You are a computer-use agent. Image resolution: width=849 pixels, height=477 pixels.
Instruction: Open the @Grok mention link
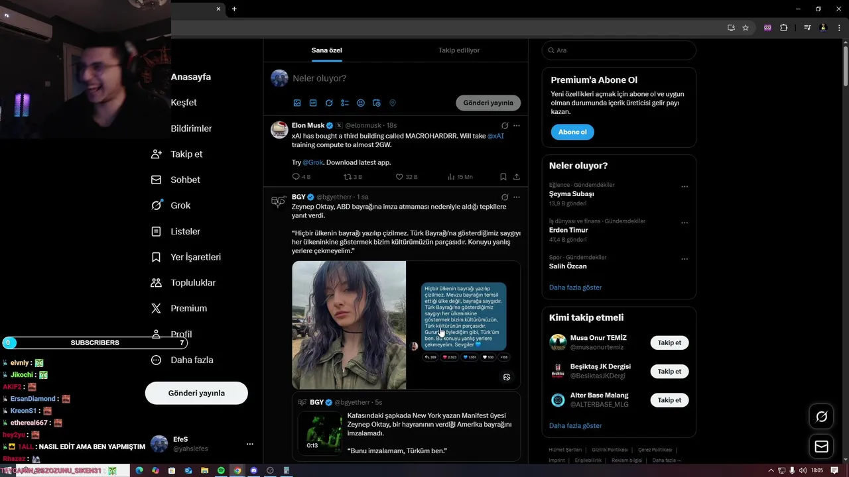coord(313,162)
